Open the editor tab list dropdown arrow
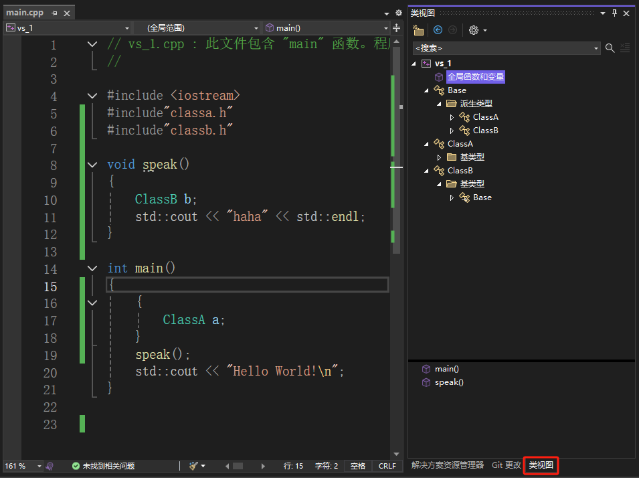This screenshot has height=478, width=639. (387, 13)
